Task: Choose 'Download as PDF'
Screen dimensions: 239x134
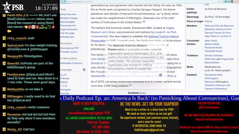Action: click(x=69, y=48)
